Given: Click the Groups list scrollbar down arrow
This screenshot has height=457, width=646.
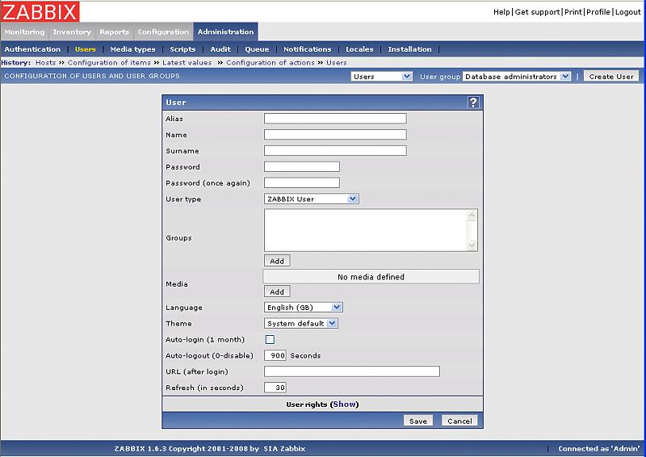Looking at the screenshot, I should click(472, 245).
